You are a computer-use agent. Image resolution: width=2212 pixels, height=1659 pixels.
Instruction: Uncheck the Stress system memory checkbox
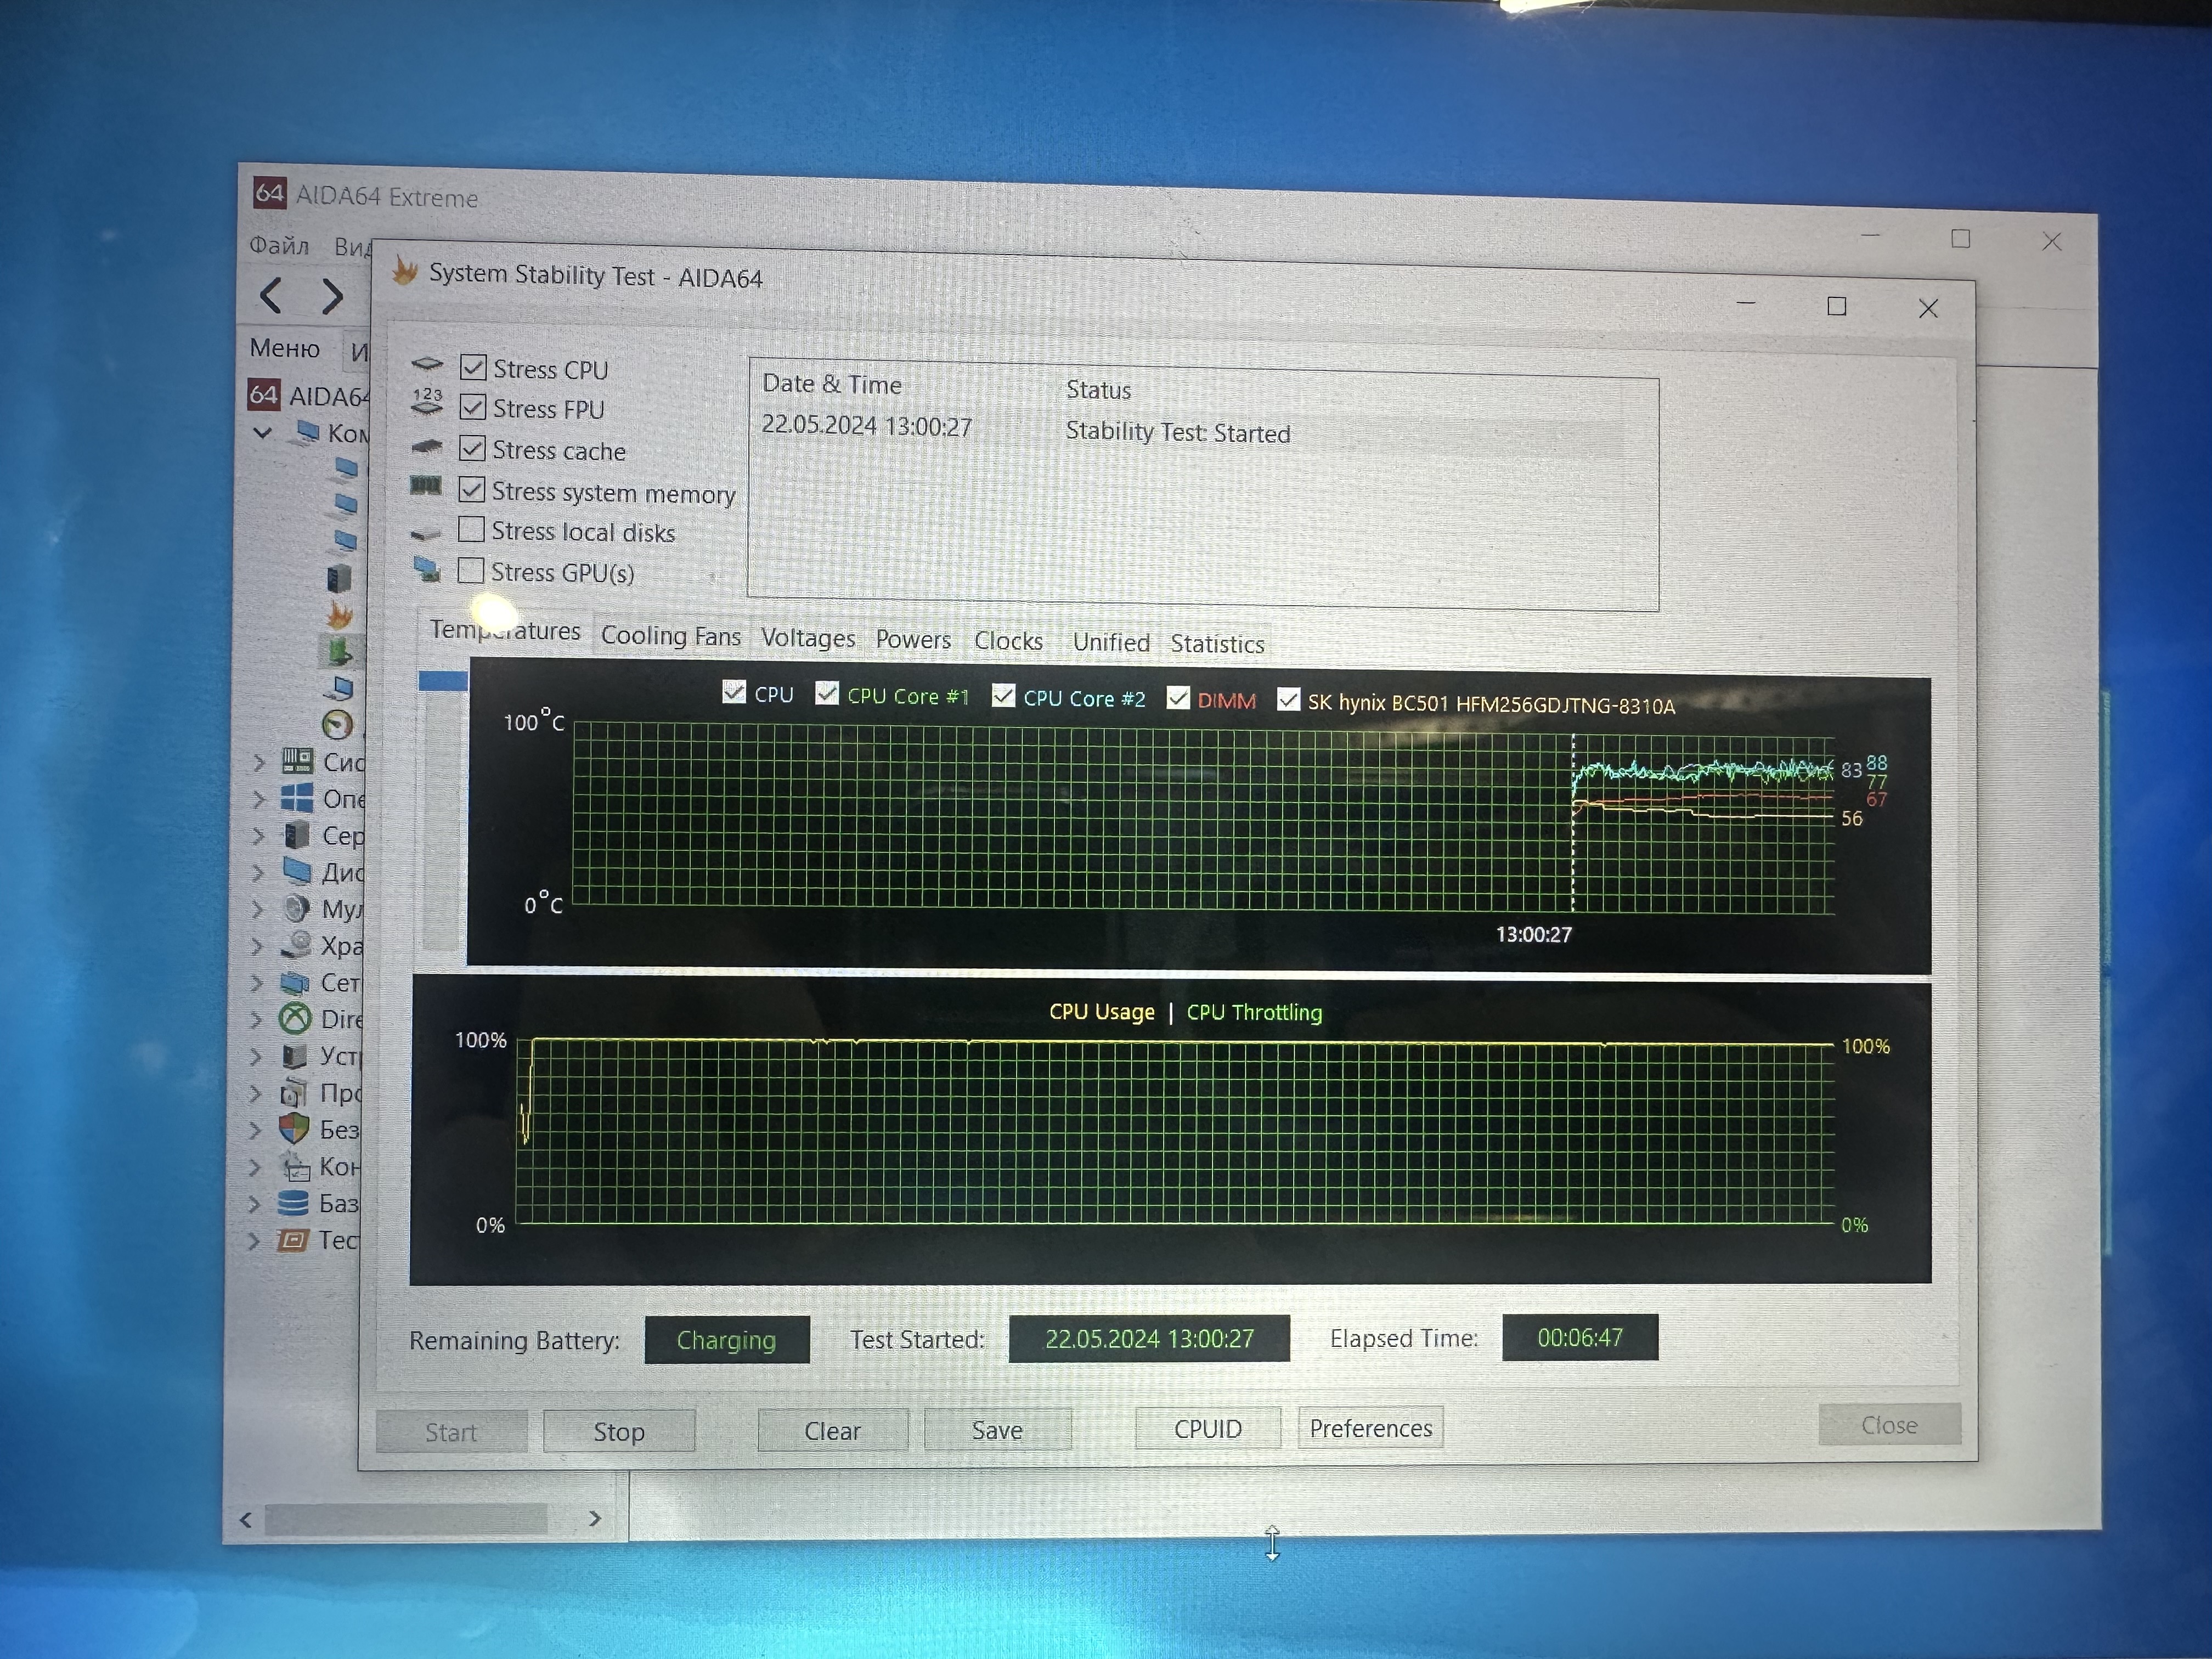pyautogui.click(x=472, y=489)
